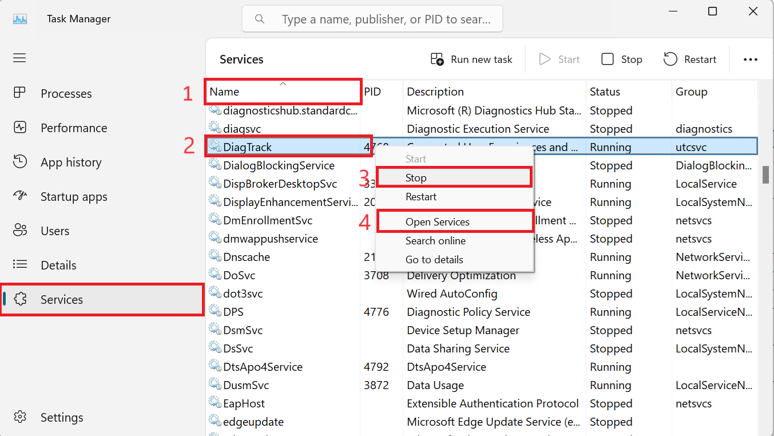This screenshot has height=436, width=774.
Task: Click the Restart toolbar button
Action: tap(690, 60)
